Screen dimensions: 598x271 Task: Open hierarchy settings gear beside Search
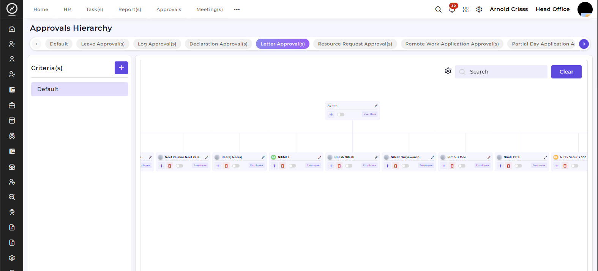448,71
